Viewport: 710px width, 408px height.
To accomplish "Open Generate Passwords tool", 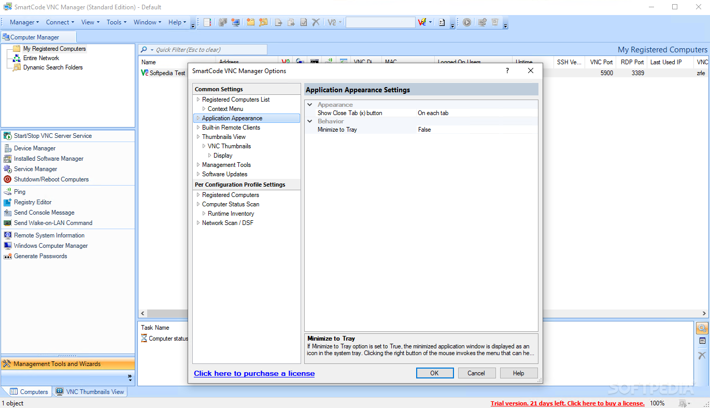I will pyautogui.click(x=40, y=256).
